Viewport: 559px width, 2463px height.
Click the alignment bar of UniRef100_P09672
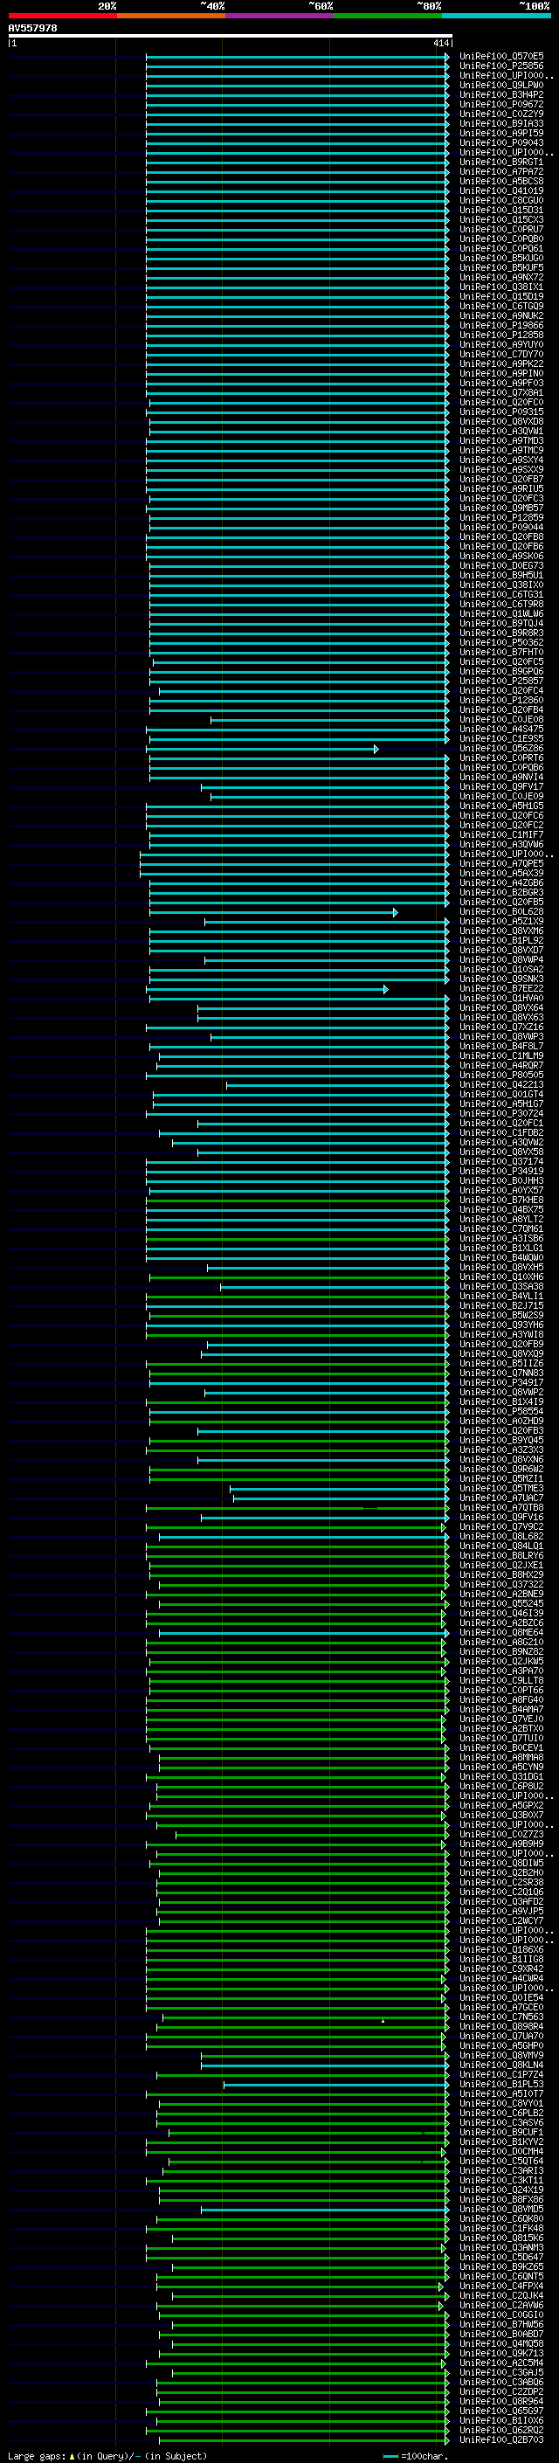[x=297, y=104]
